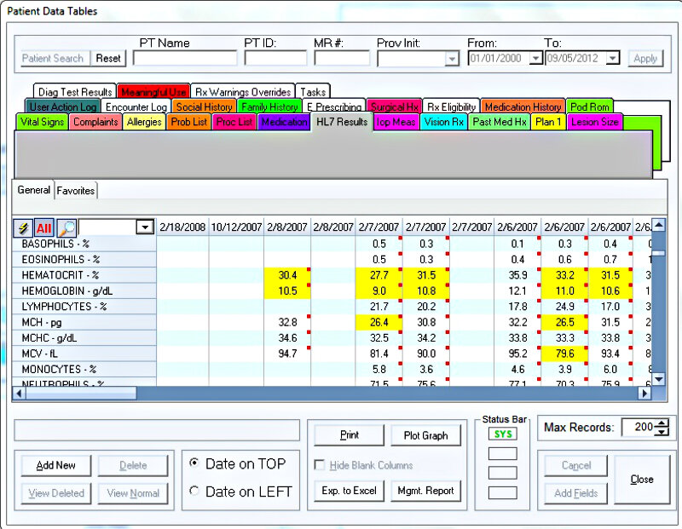Click the vertical scrollbar down arrow
The width and height of the screenshot is (682, 529).
point(658,380)
